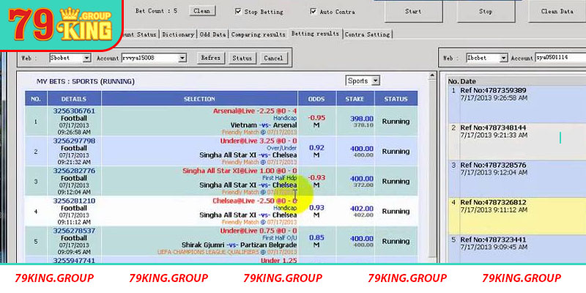Click the Clean Data button

pyautogui.click(x=557, y=11)
